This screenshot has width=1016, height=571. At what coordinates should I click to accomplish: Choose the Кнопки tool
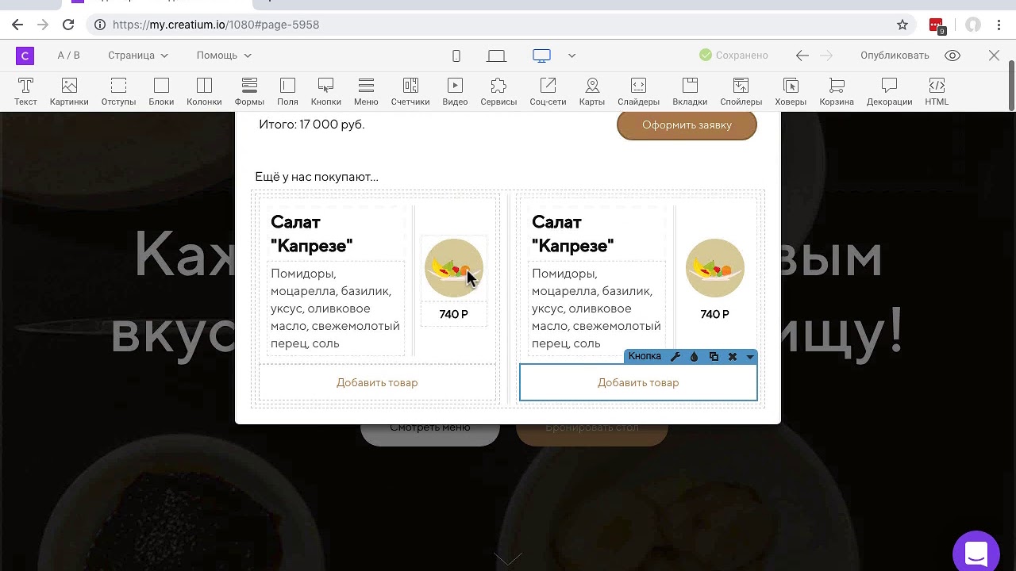click(325, 91)
